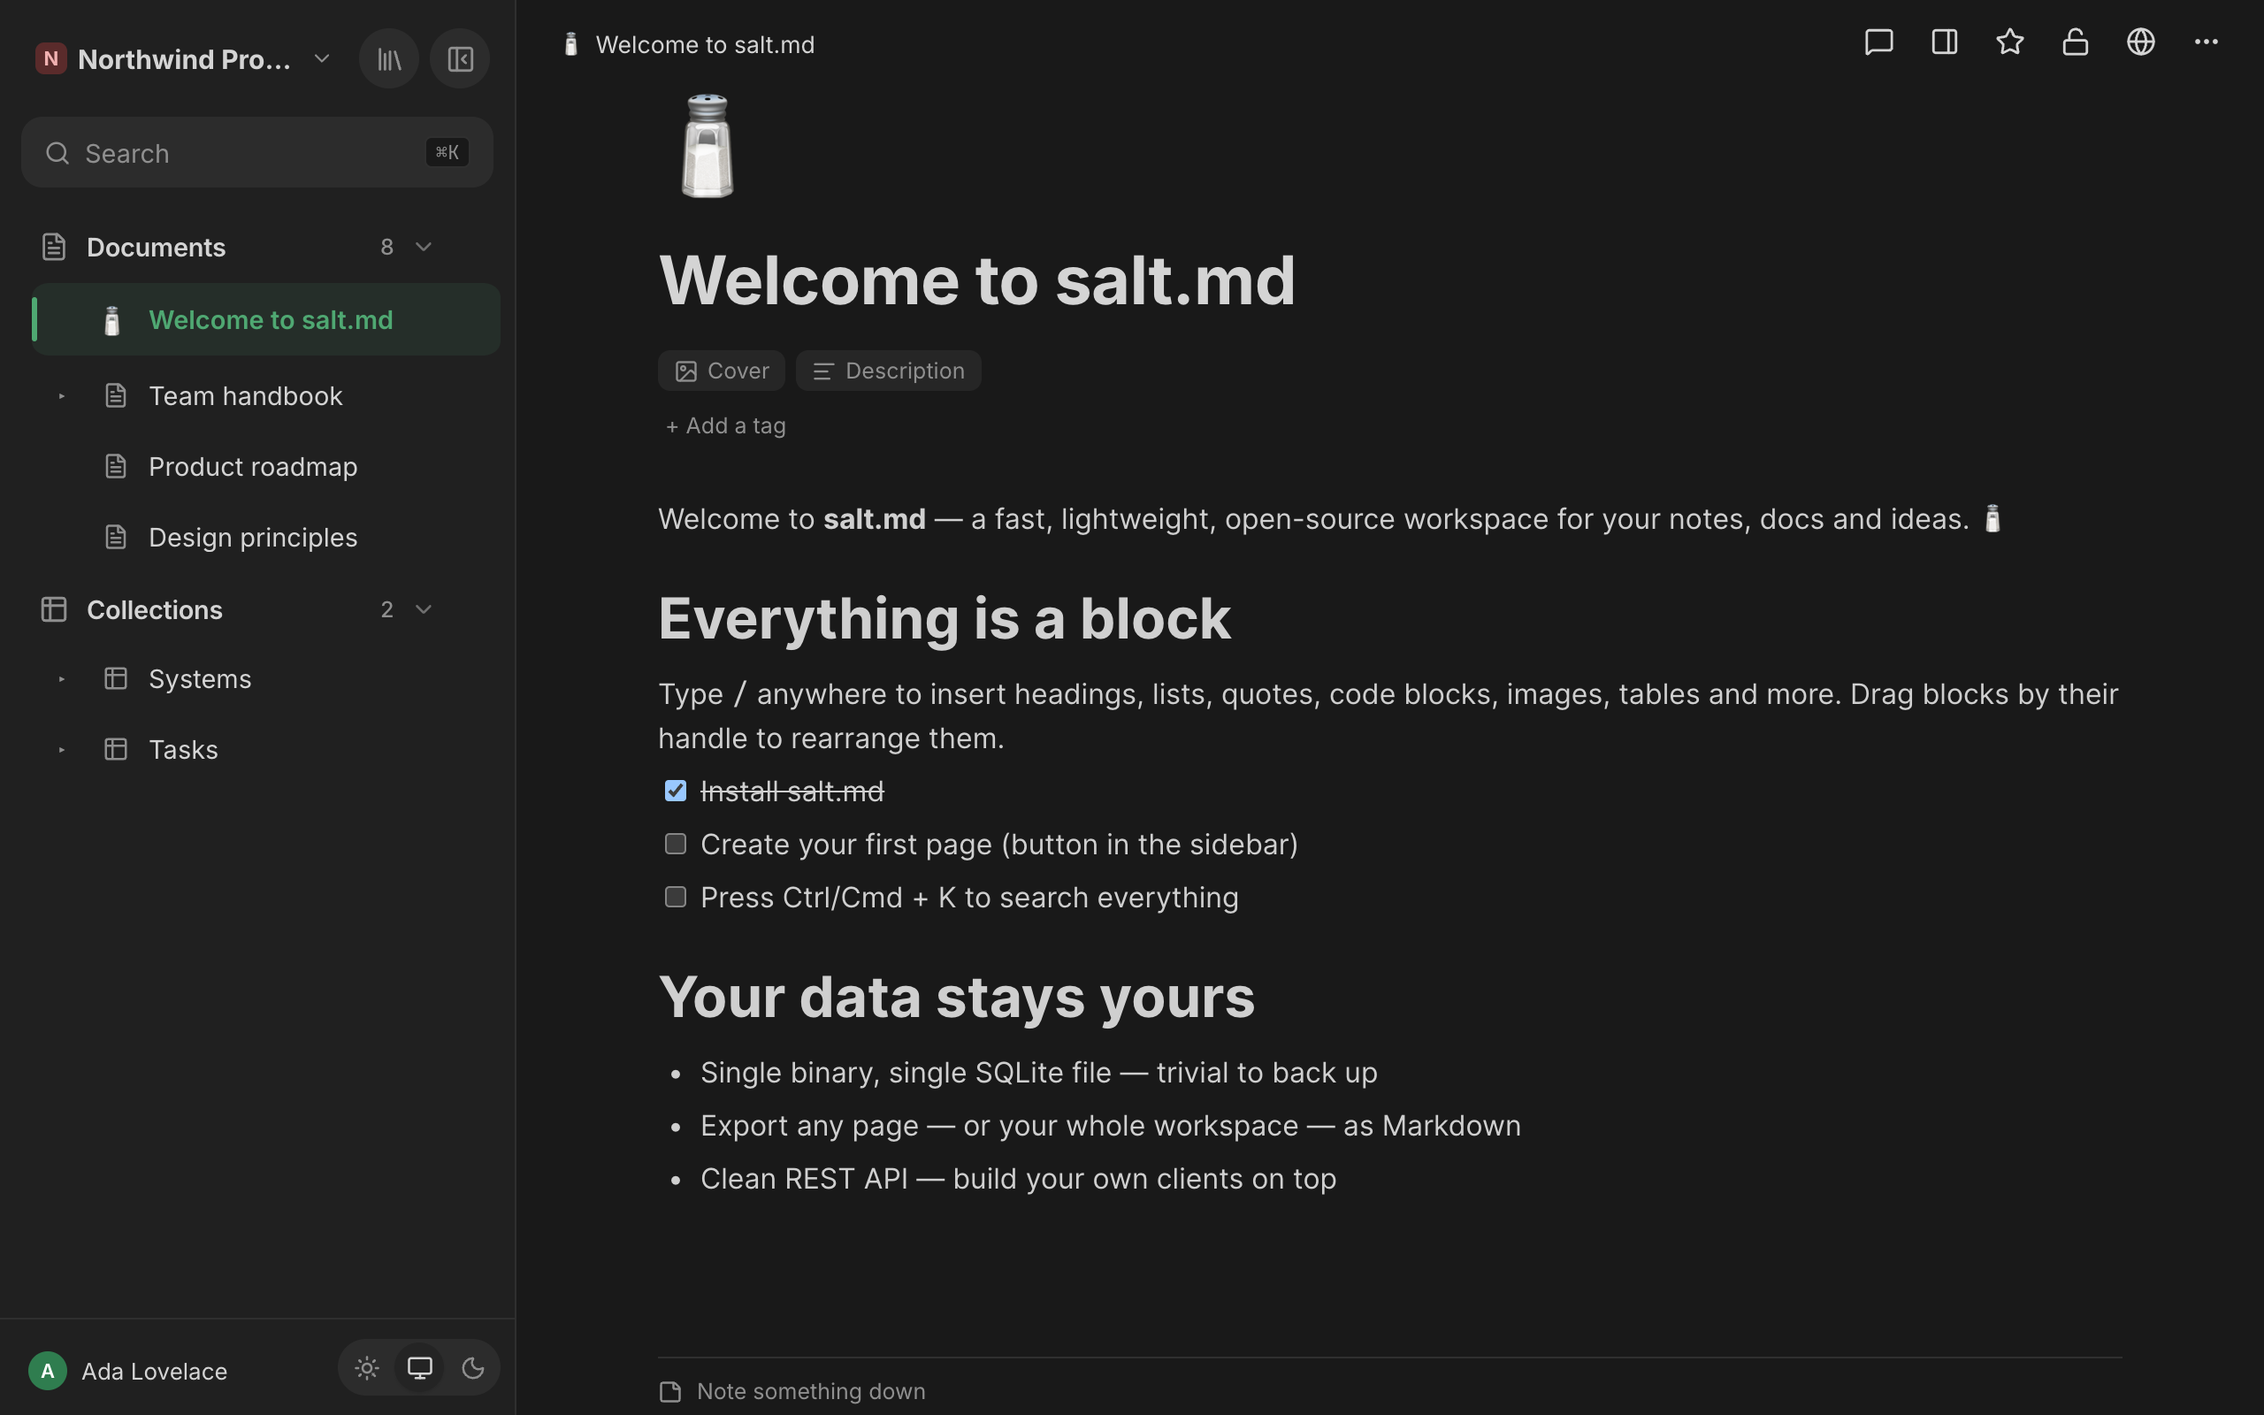The height and width of the screenshot is (1415, 2264).
Task: Collapse the Documents section chevron
Action: (424, 247)
